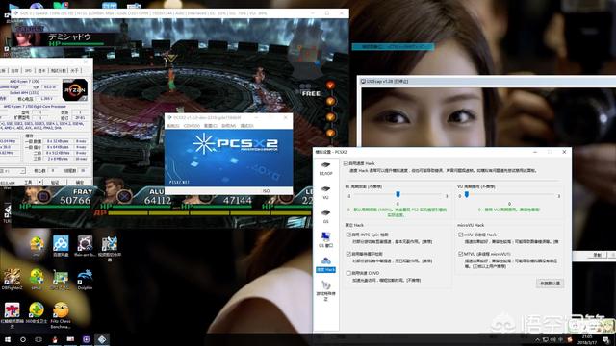The width and height of the screenshot is (616, 346).
Task: Switch to the SPD tab in CPU-Z
Action: (28, 70)
